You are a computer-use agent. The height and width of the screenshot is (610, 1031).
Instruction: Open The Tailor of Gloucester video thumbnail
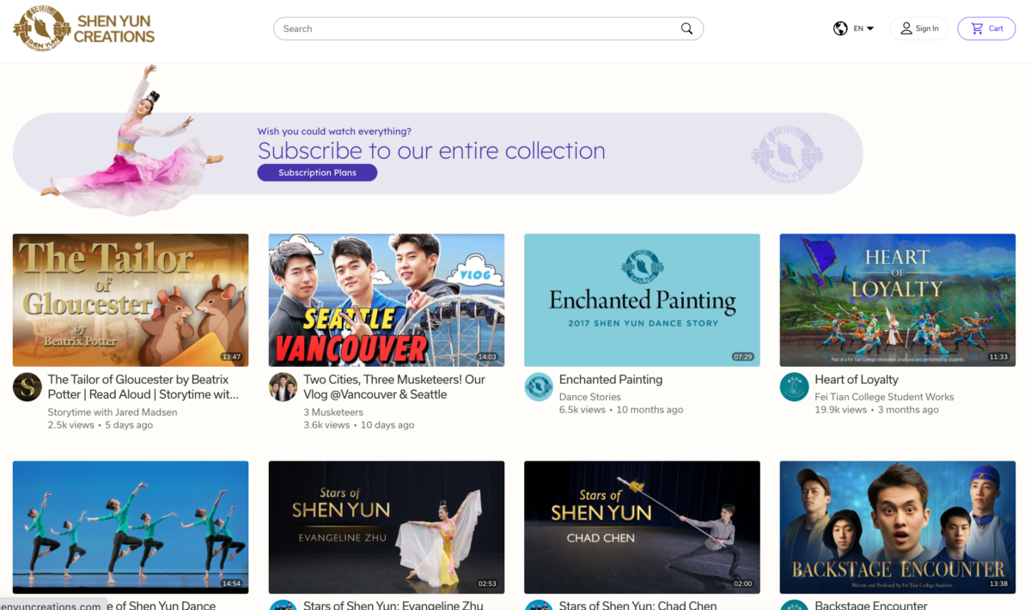[x=131, y=300]
